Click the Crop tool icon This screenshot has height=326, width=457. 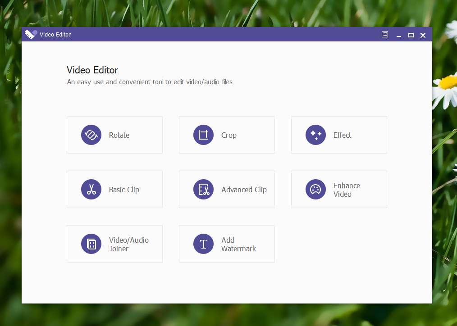coord(203,135)
